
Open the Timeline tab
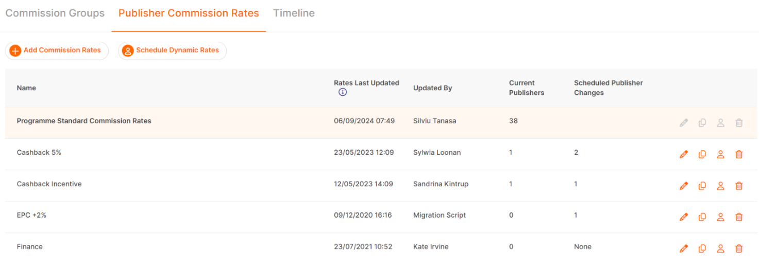tap(294, 13)
